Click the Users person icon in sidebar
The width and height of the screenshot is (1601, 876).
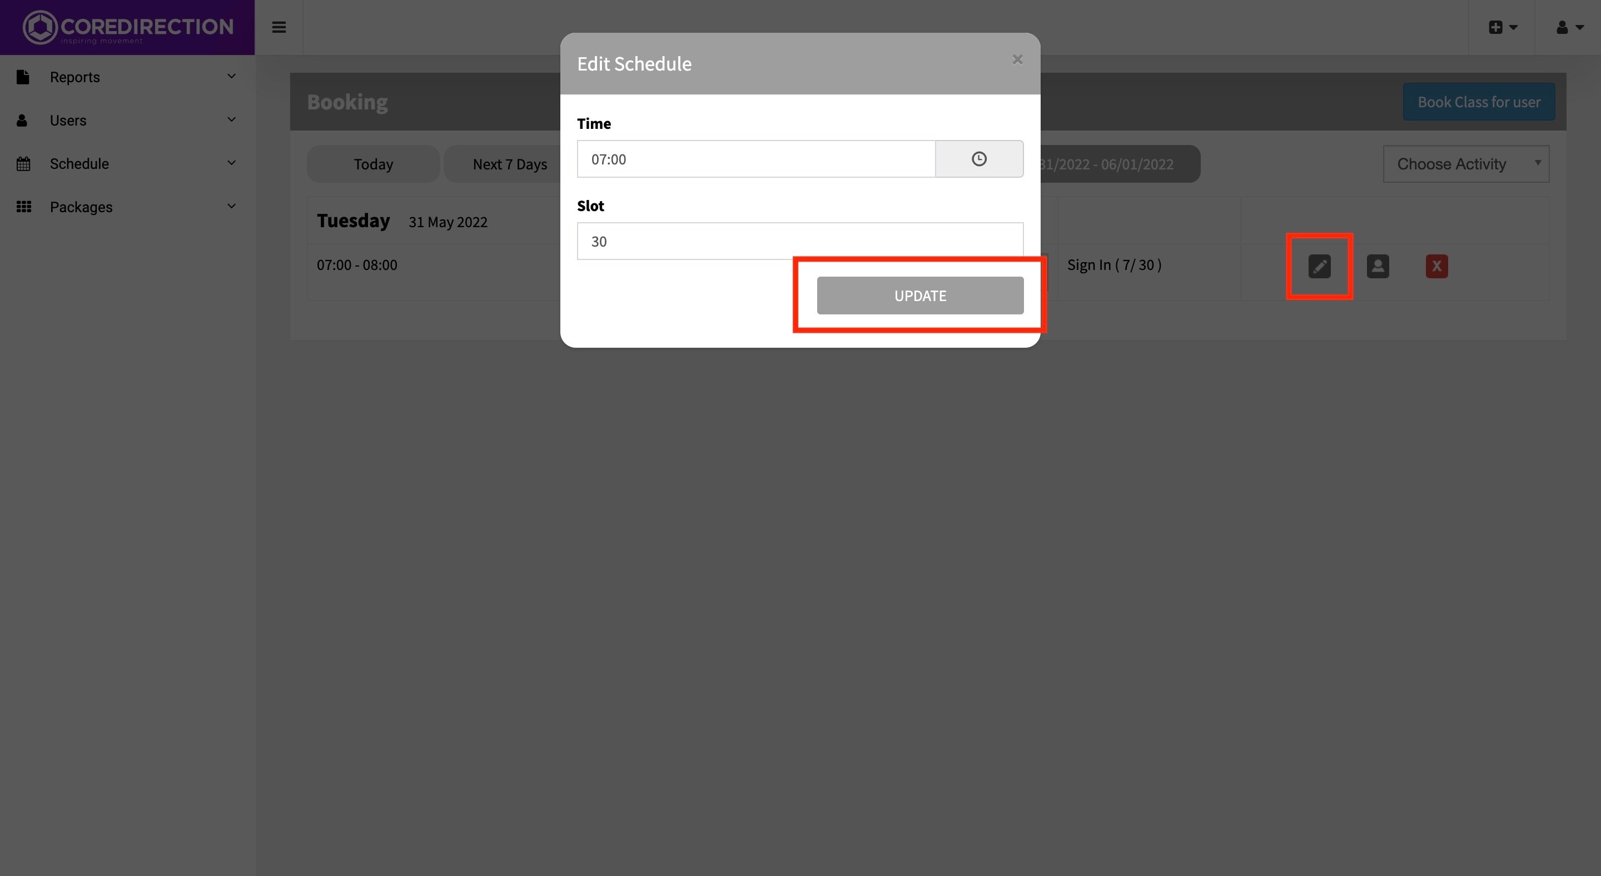coord(22,120)
